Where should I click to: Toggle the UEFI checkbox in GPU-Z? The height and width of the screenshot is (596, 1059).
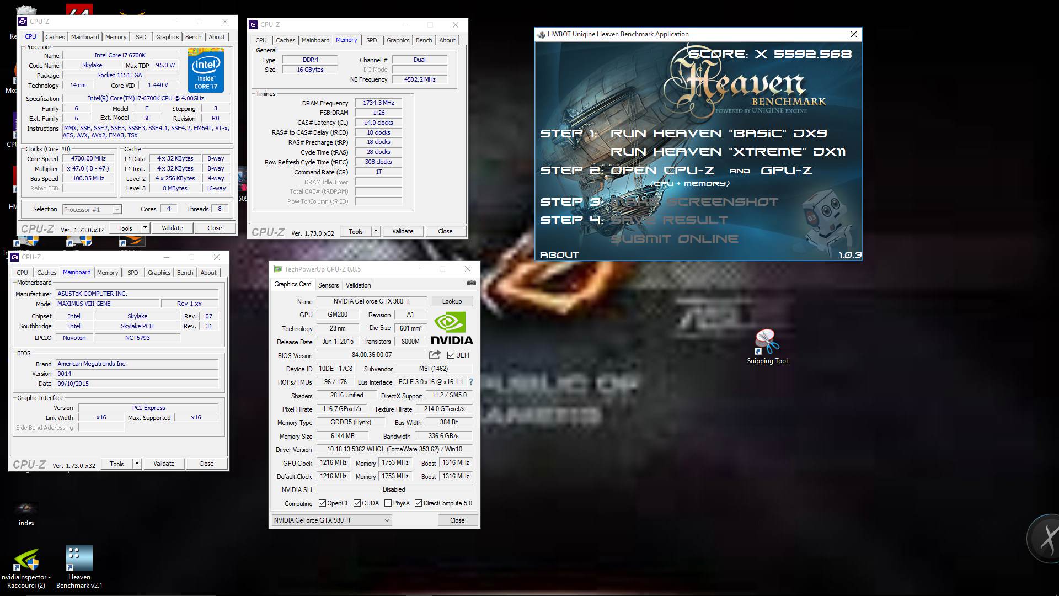pos(451,355)
